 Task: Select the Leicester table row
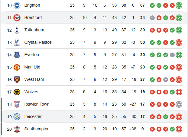[94, 116]
